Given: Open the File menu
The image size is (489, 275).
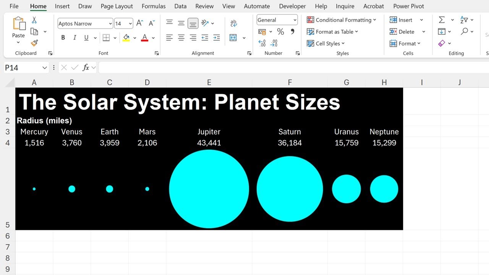Looking at the screenshot, I should click(14, 6).
